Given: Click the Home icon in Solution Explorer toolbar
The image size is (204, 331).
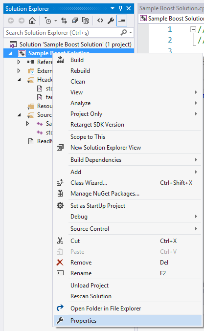Looking at the screenshot, I should click(32, 21).
